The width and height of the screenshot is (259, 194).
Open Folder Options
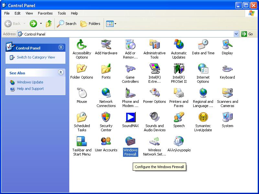(82, 71)
